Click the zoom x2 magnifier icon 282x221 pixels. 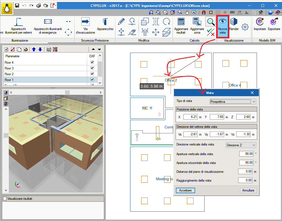pyautogui.click(x=165, y=12)
